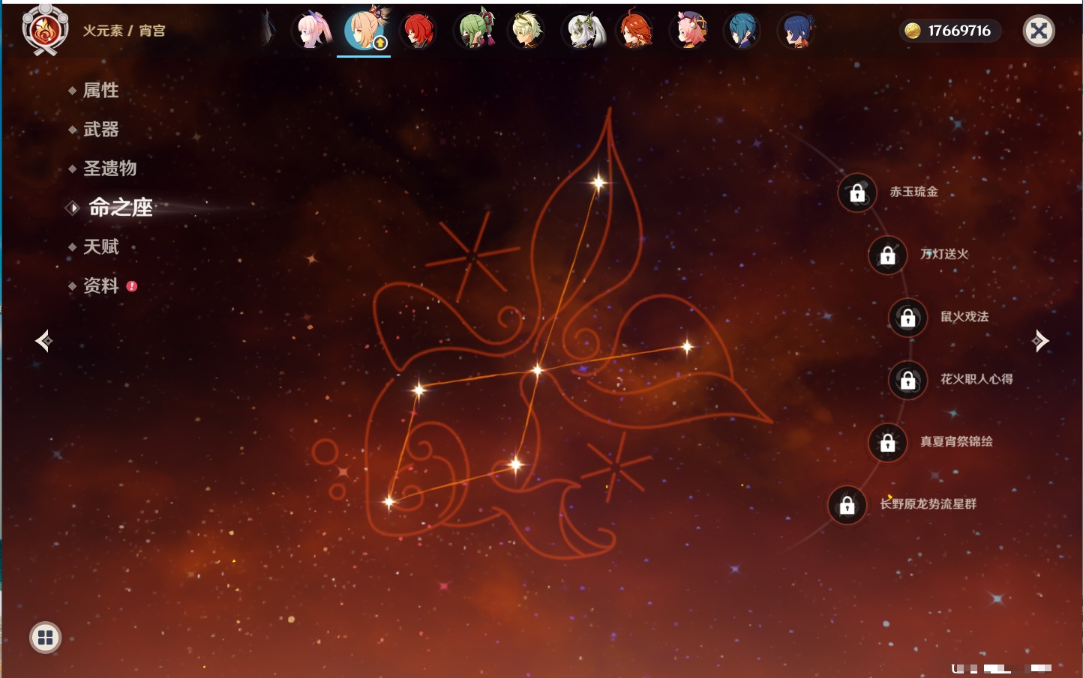The image size is (1083, 678).
Task: Select the dark blue-haired character avatar
Action: tap(796, 31)
